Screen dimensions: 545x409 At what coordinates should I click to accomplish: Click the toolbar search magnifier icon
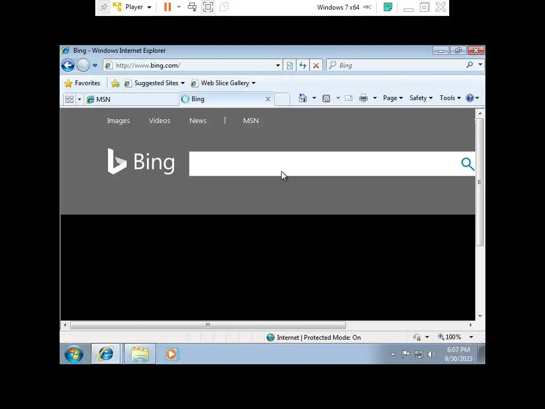pos(469,64)
